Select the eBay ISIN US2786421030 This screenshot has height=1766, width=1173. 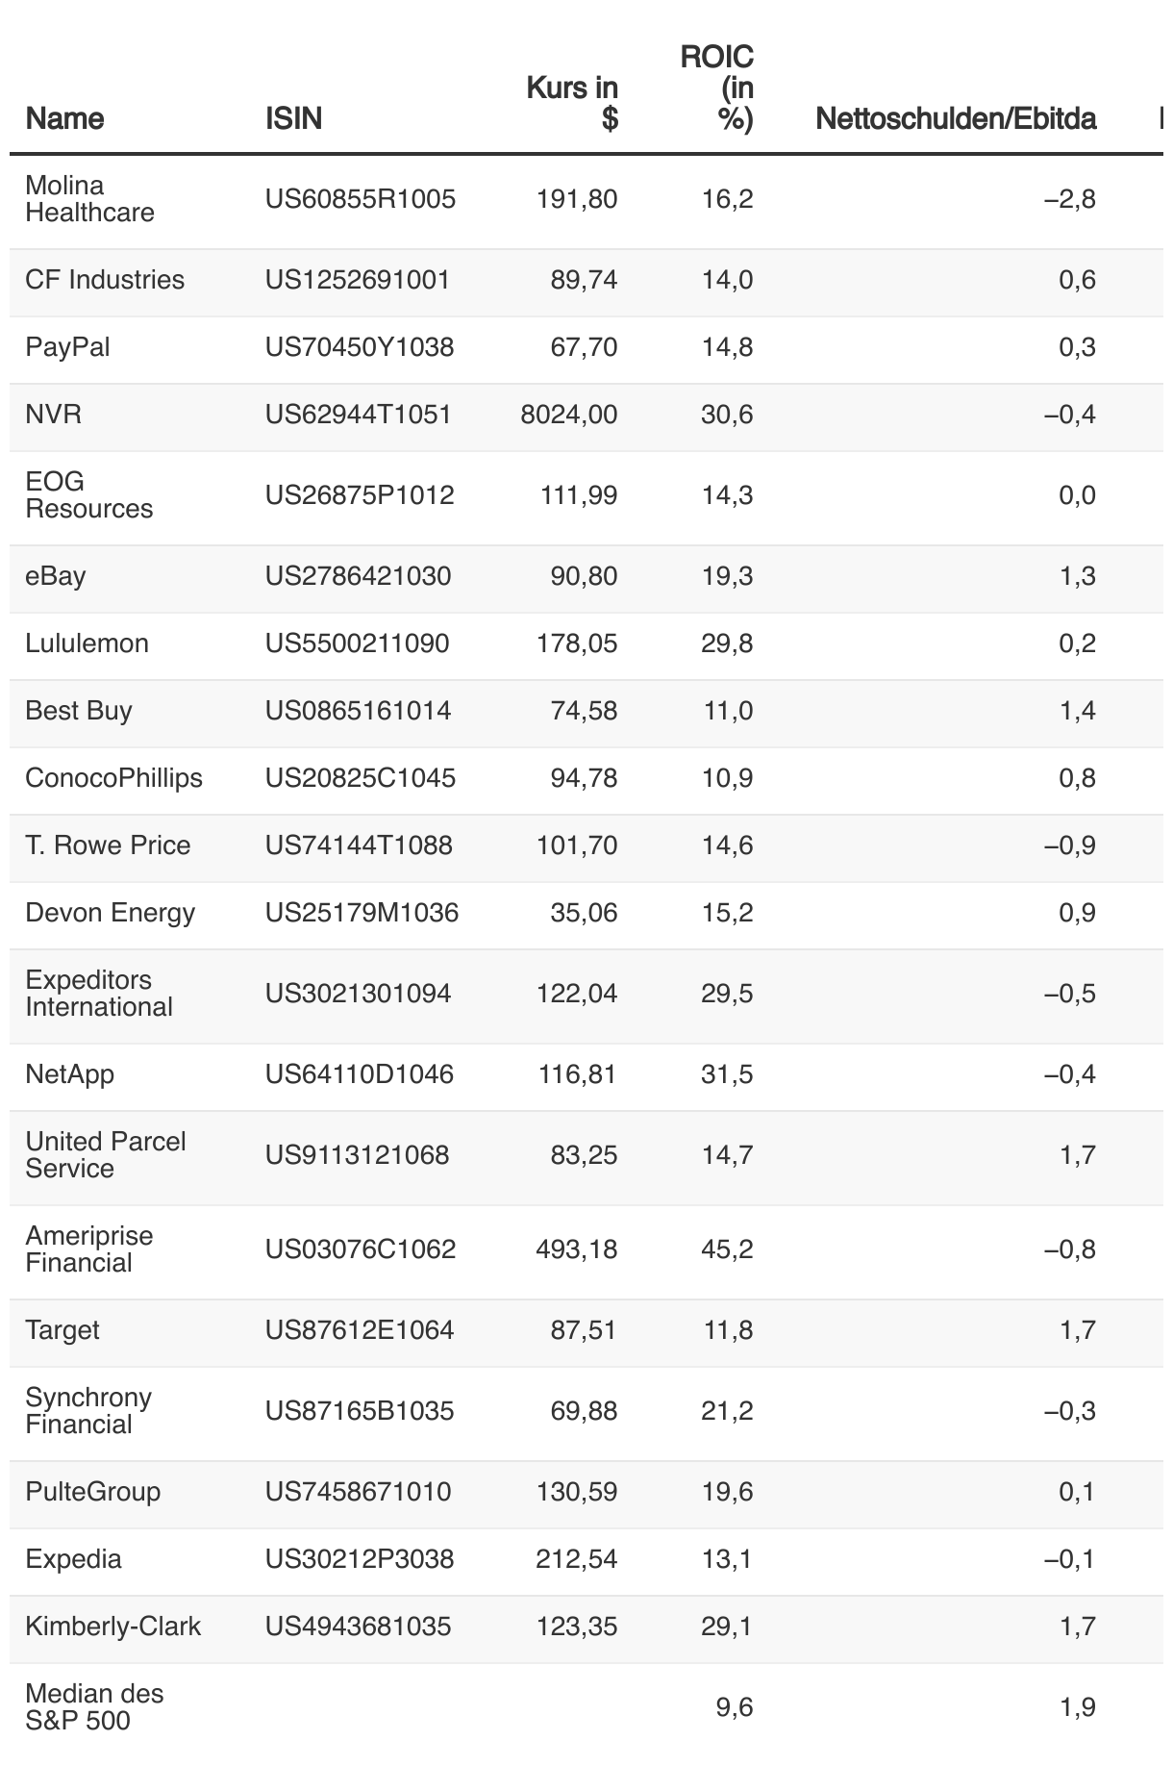(x=358, y=576)
